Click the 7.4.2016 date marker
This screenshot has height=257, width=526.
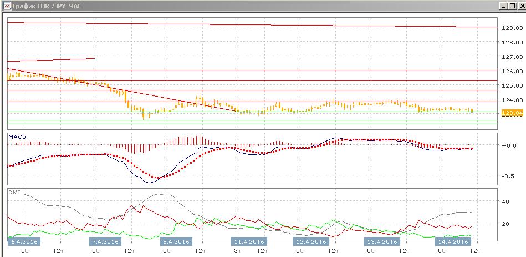[105, 241]
